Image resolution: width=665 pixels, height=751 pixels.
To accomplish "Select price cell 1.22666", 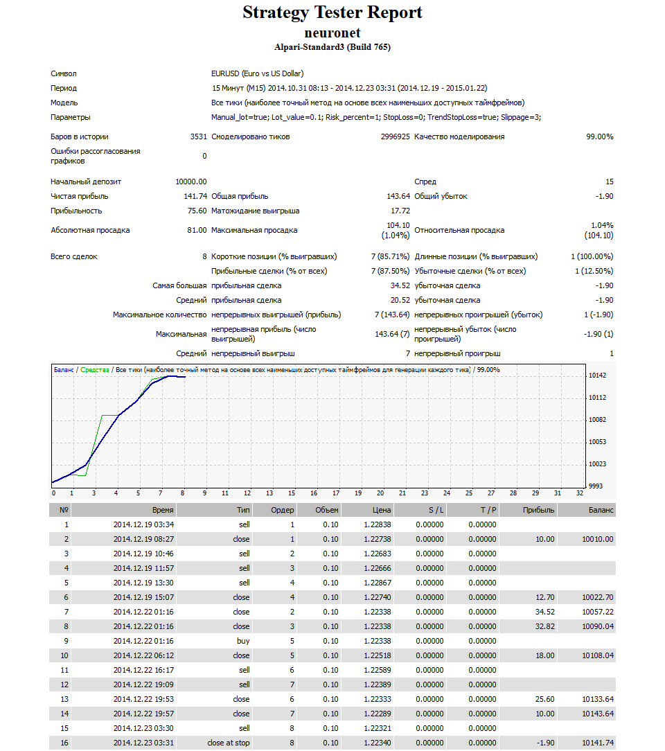I will (378, 569).
